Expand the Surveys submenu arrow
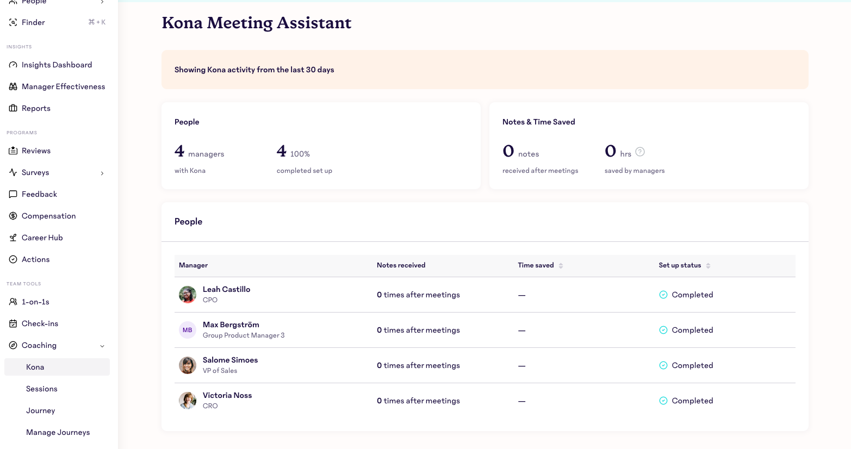 [x=102, y=173]
